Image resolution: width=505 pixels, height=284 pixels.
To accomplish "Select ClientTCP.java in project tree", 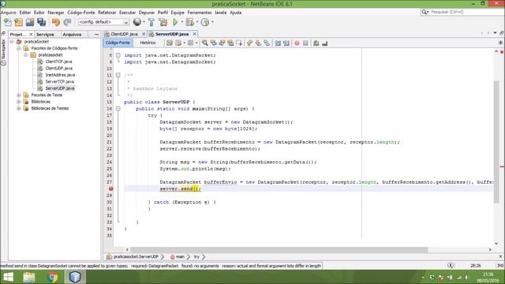I will [x=58, y=62].
